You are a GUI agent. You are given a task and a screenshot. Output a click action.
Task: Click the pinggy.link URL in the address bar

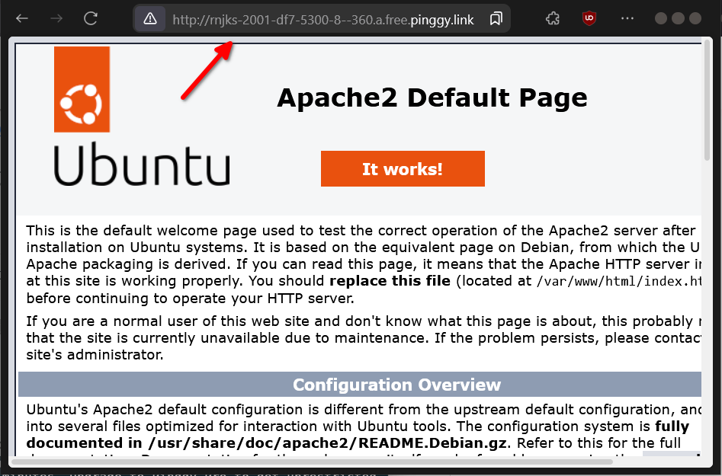[x=322, y=20]
